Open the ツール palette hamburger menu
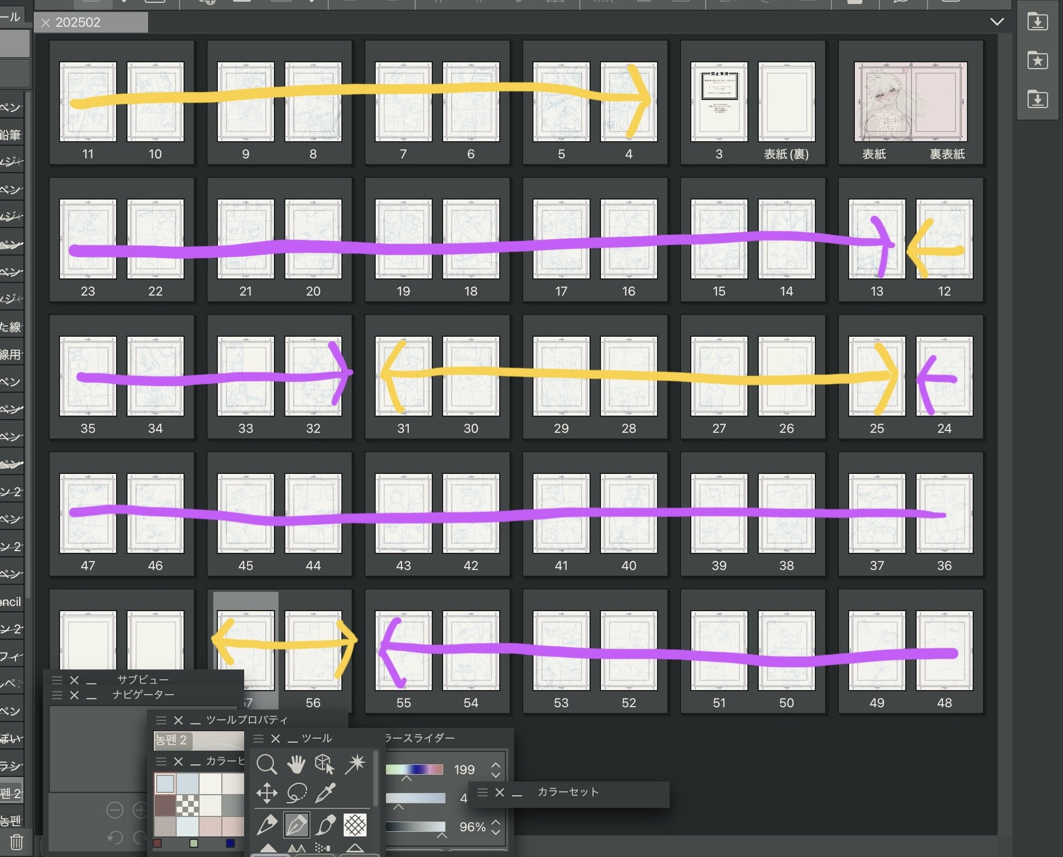The height and width of the screenshot is (857, 1063). coord(258,739)
